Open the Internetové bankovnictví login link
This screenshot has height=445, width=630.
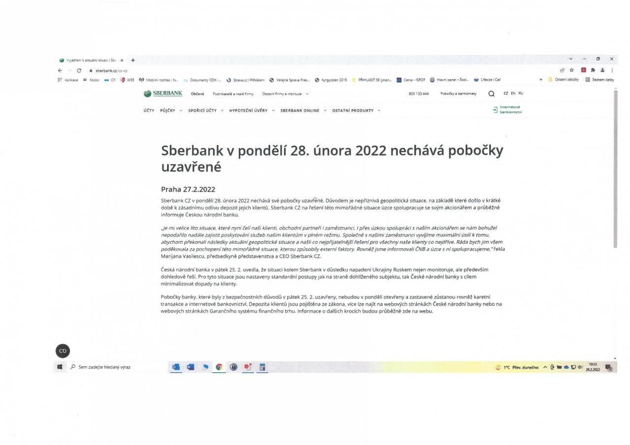click(506, 110)
